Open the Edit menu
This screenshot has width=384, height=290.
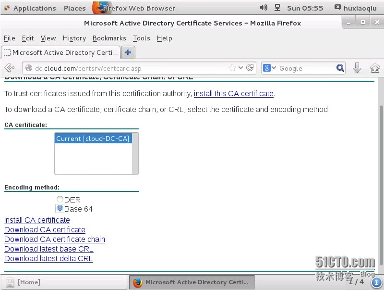click(x=28, y=38)
